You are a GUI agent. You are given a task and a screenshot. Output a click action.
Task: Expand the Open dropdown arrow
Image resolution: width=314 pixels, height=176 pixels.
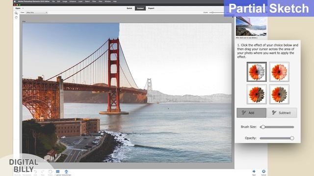23,8
